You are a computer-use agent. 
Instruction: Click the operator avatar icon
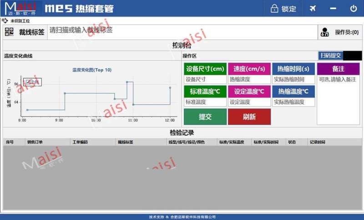point(325,32)
